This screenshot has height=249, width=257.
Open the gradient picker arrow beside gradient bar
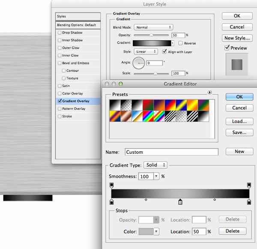tap(172, 43)
